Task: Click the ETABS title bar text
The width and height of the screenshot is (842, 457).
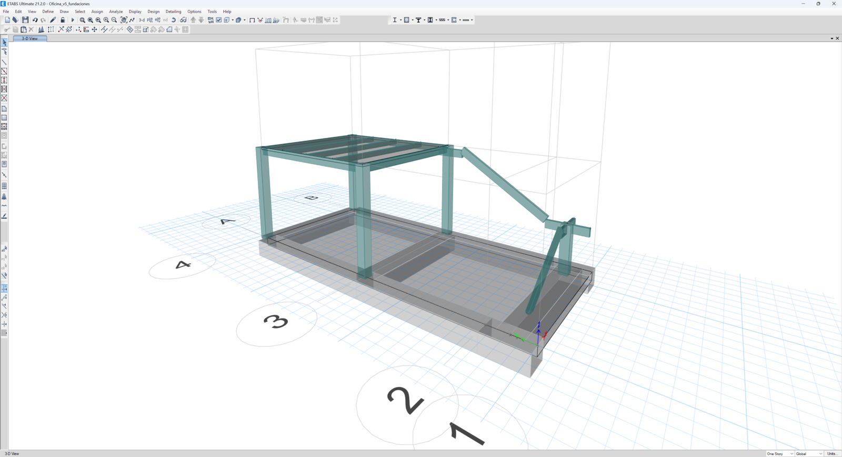Action: click(x=48, y=4)
